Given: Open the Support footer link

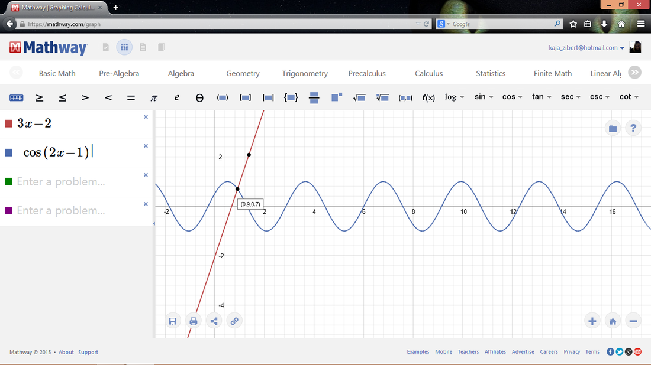Looking at the screenshot, I should (x=88, y=352).
